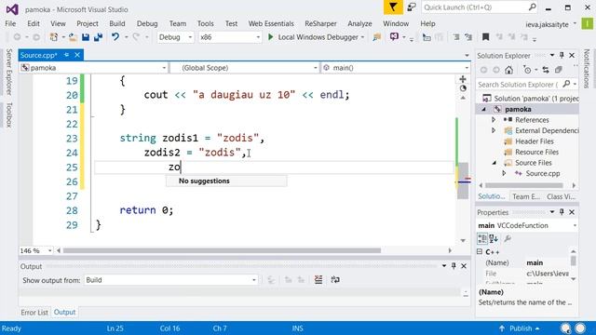The image size is (596, 335).
Task: Open the ReSharper menu
Action: coord(320,23)
